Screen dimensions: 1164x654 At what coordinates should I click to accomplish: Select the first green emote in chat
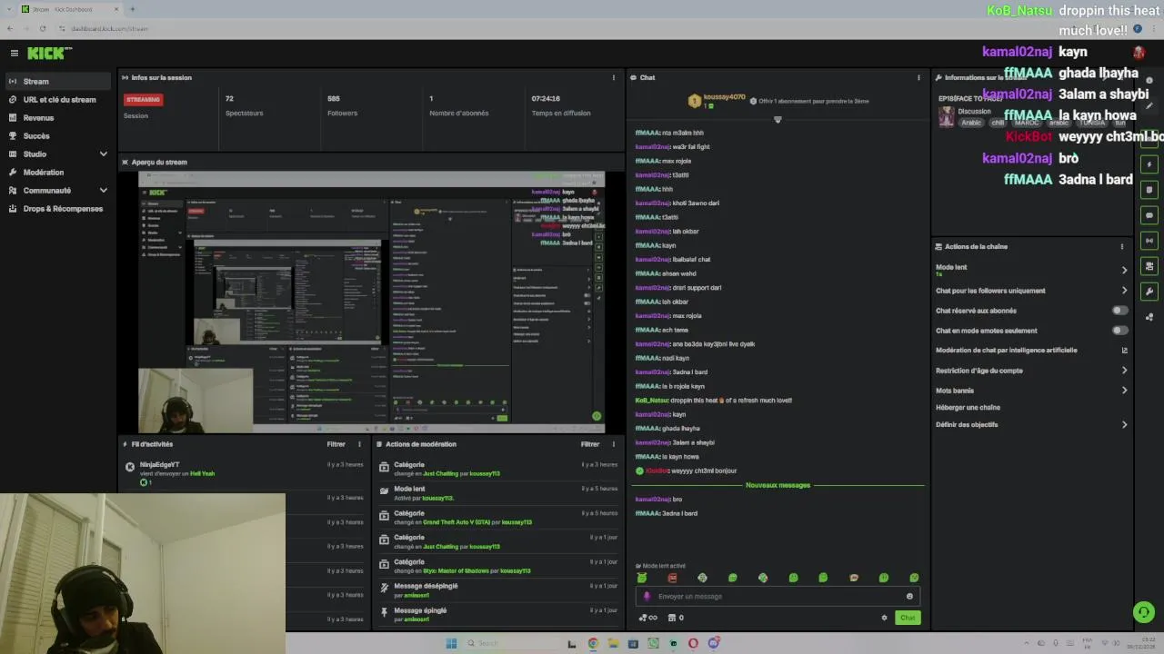642,578
